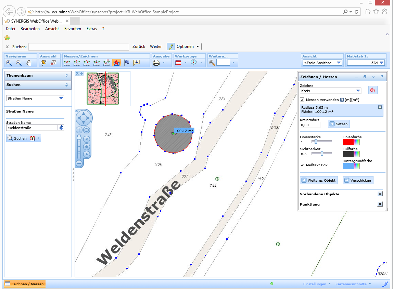
Task: Open the Extras menu
Action: [91, 29]
